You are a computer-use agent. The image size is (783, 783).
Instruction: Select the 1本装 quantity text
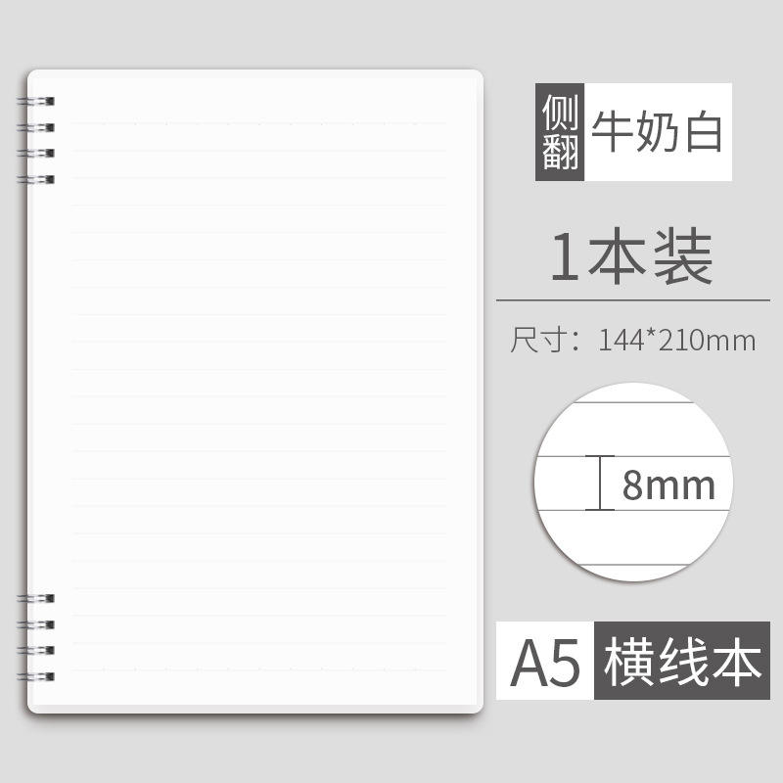[631, 256]
